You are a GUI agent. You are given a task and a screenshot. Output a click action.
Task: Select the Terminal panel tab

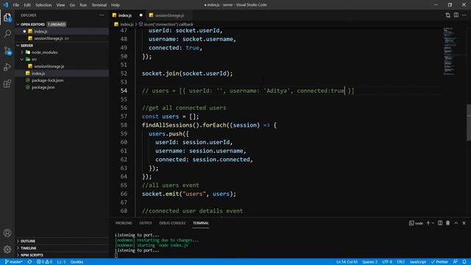[x=201, y=223]
